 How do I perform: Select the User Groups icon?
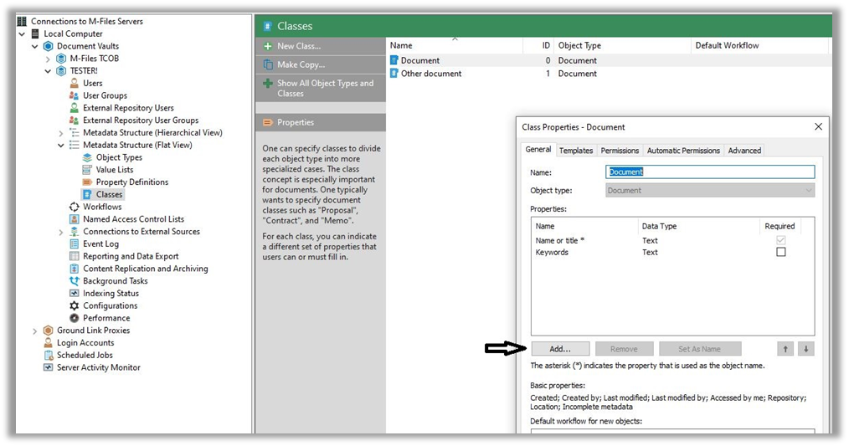pos(75,95)
